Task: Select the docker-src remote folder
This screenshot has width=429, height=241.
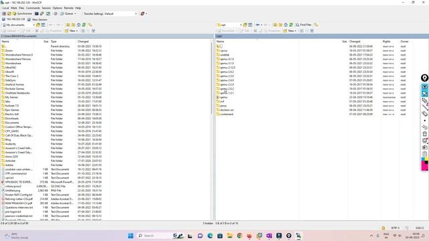Action: [227, 110]
